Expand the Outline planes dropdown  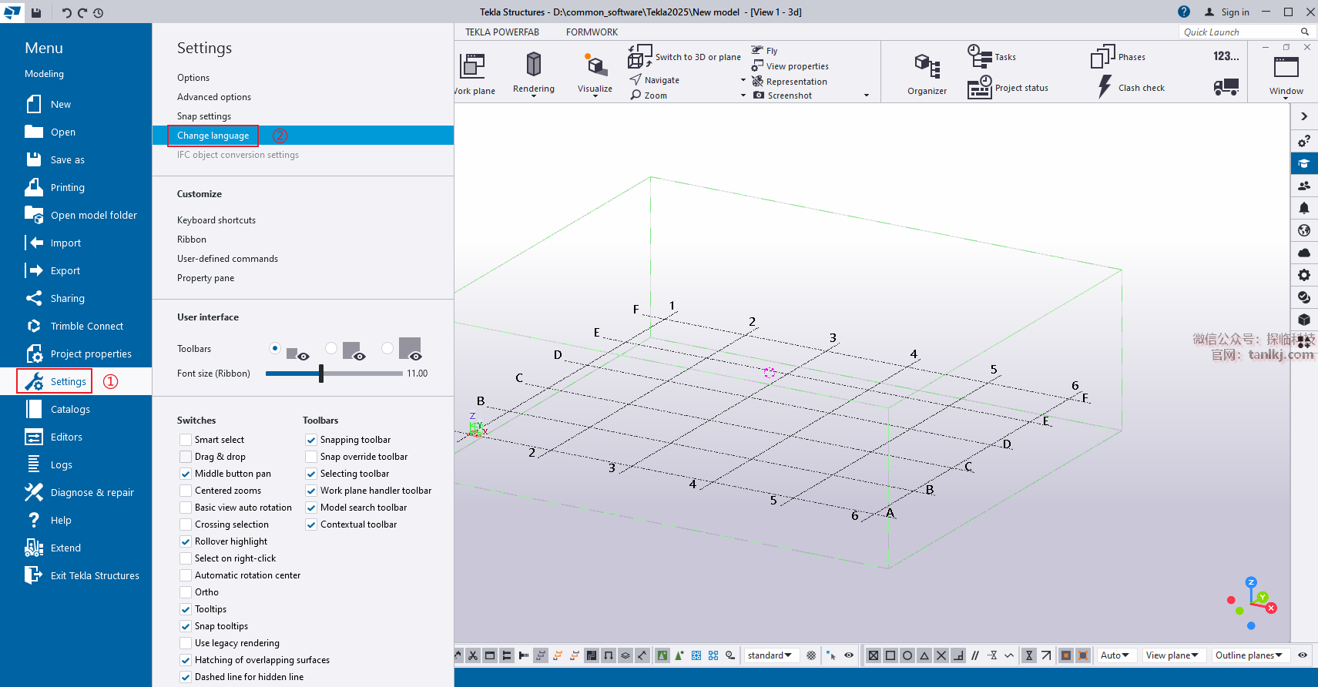click(1248, 655)
